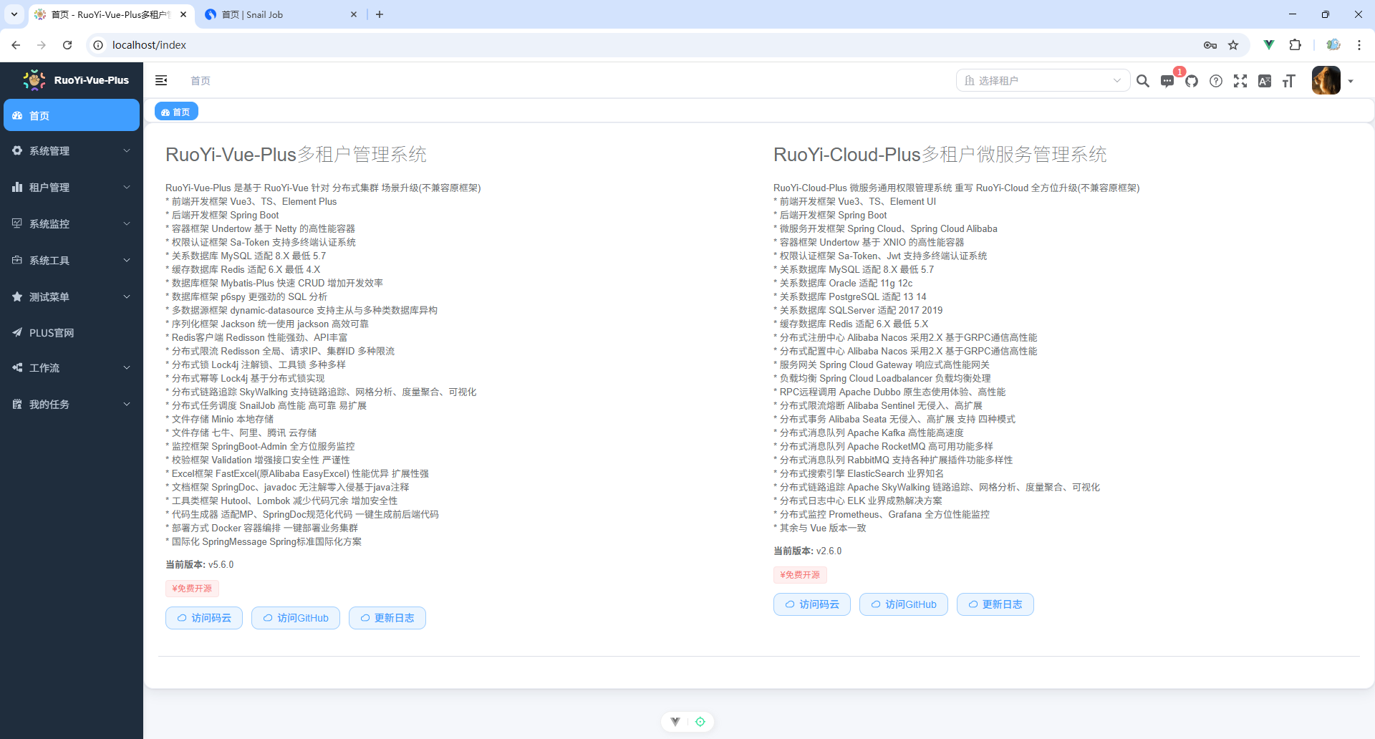Switch to the Snail Job browser tab
This screenshot has height=739, width=1375.
coord(279,14)
